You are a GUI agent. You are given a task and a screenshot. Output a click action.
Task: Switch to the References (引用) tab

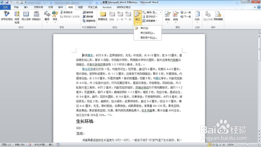[x=50, y=7]
